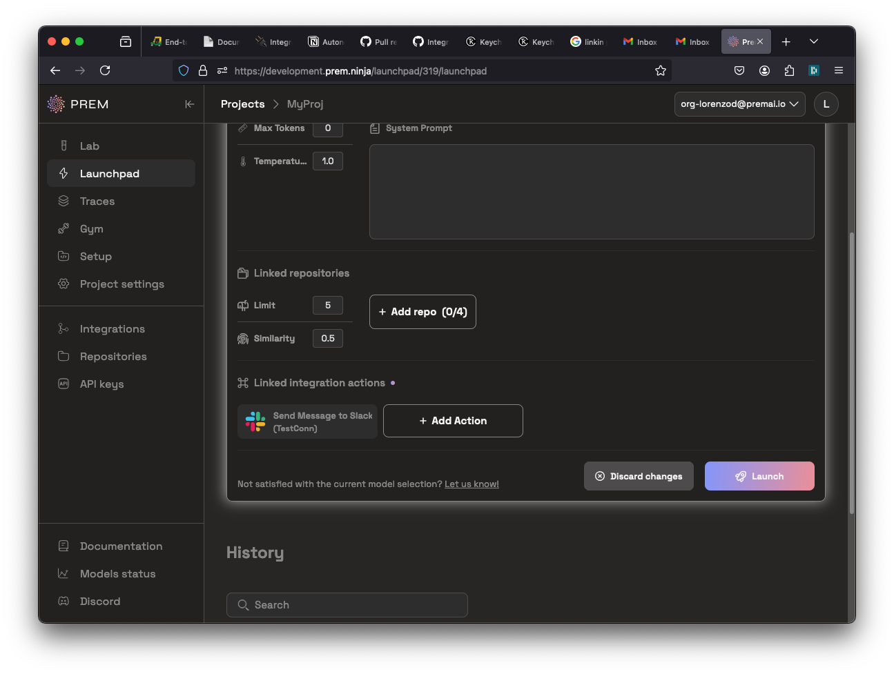
Task: Click the Firefox view icon in tab bar
Action: click(125, 41)
